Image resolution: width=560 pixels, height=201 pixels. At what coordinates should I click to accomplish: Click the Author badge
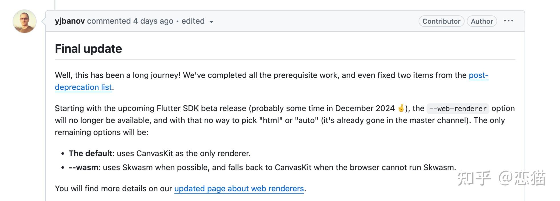click(482, 21)
